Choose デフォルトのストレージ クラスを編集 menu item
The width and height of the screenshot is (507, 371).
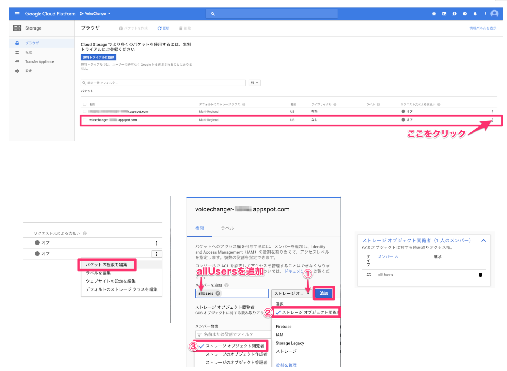[121, 289]
